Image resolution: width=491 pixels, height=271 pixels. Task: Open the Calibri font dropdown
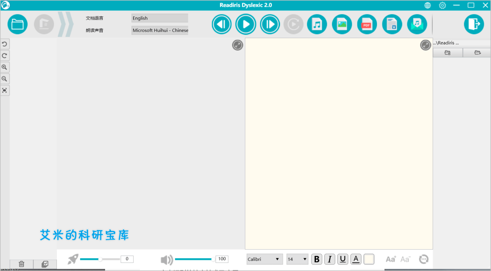264,259
